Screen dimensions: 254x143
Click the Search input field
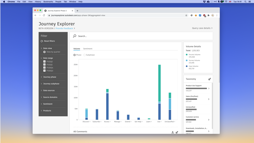(141, 36)
